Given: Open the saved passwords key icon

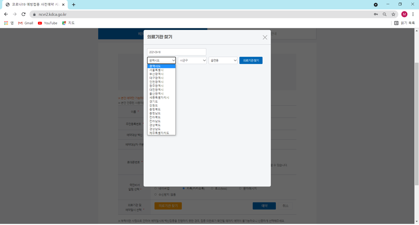Looking at the screenshot, I should [376, 14].
